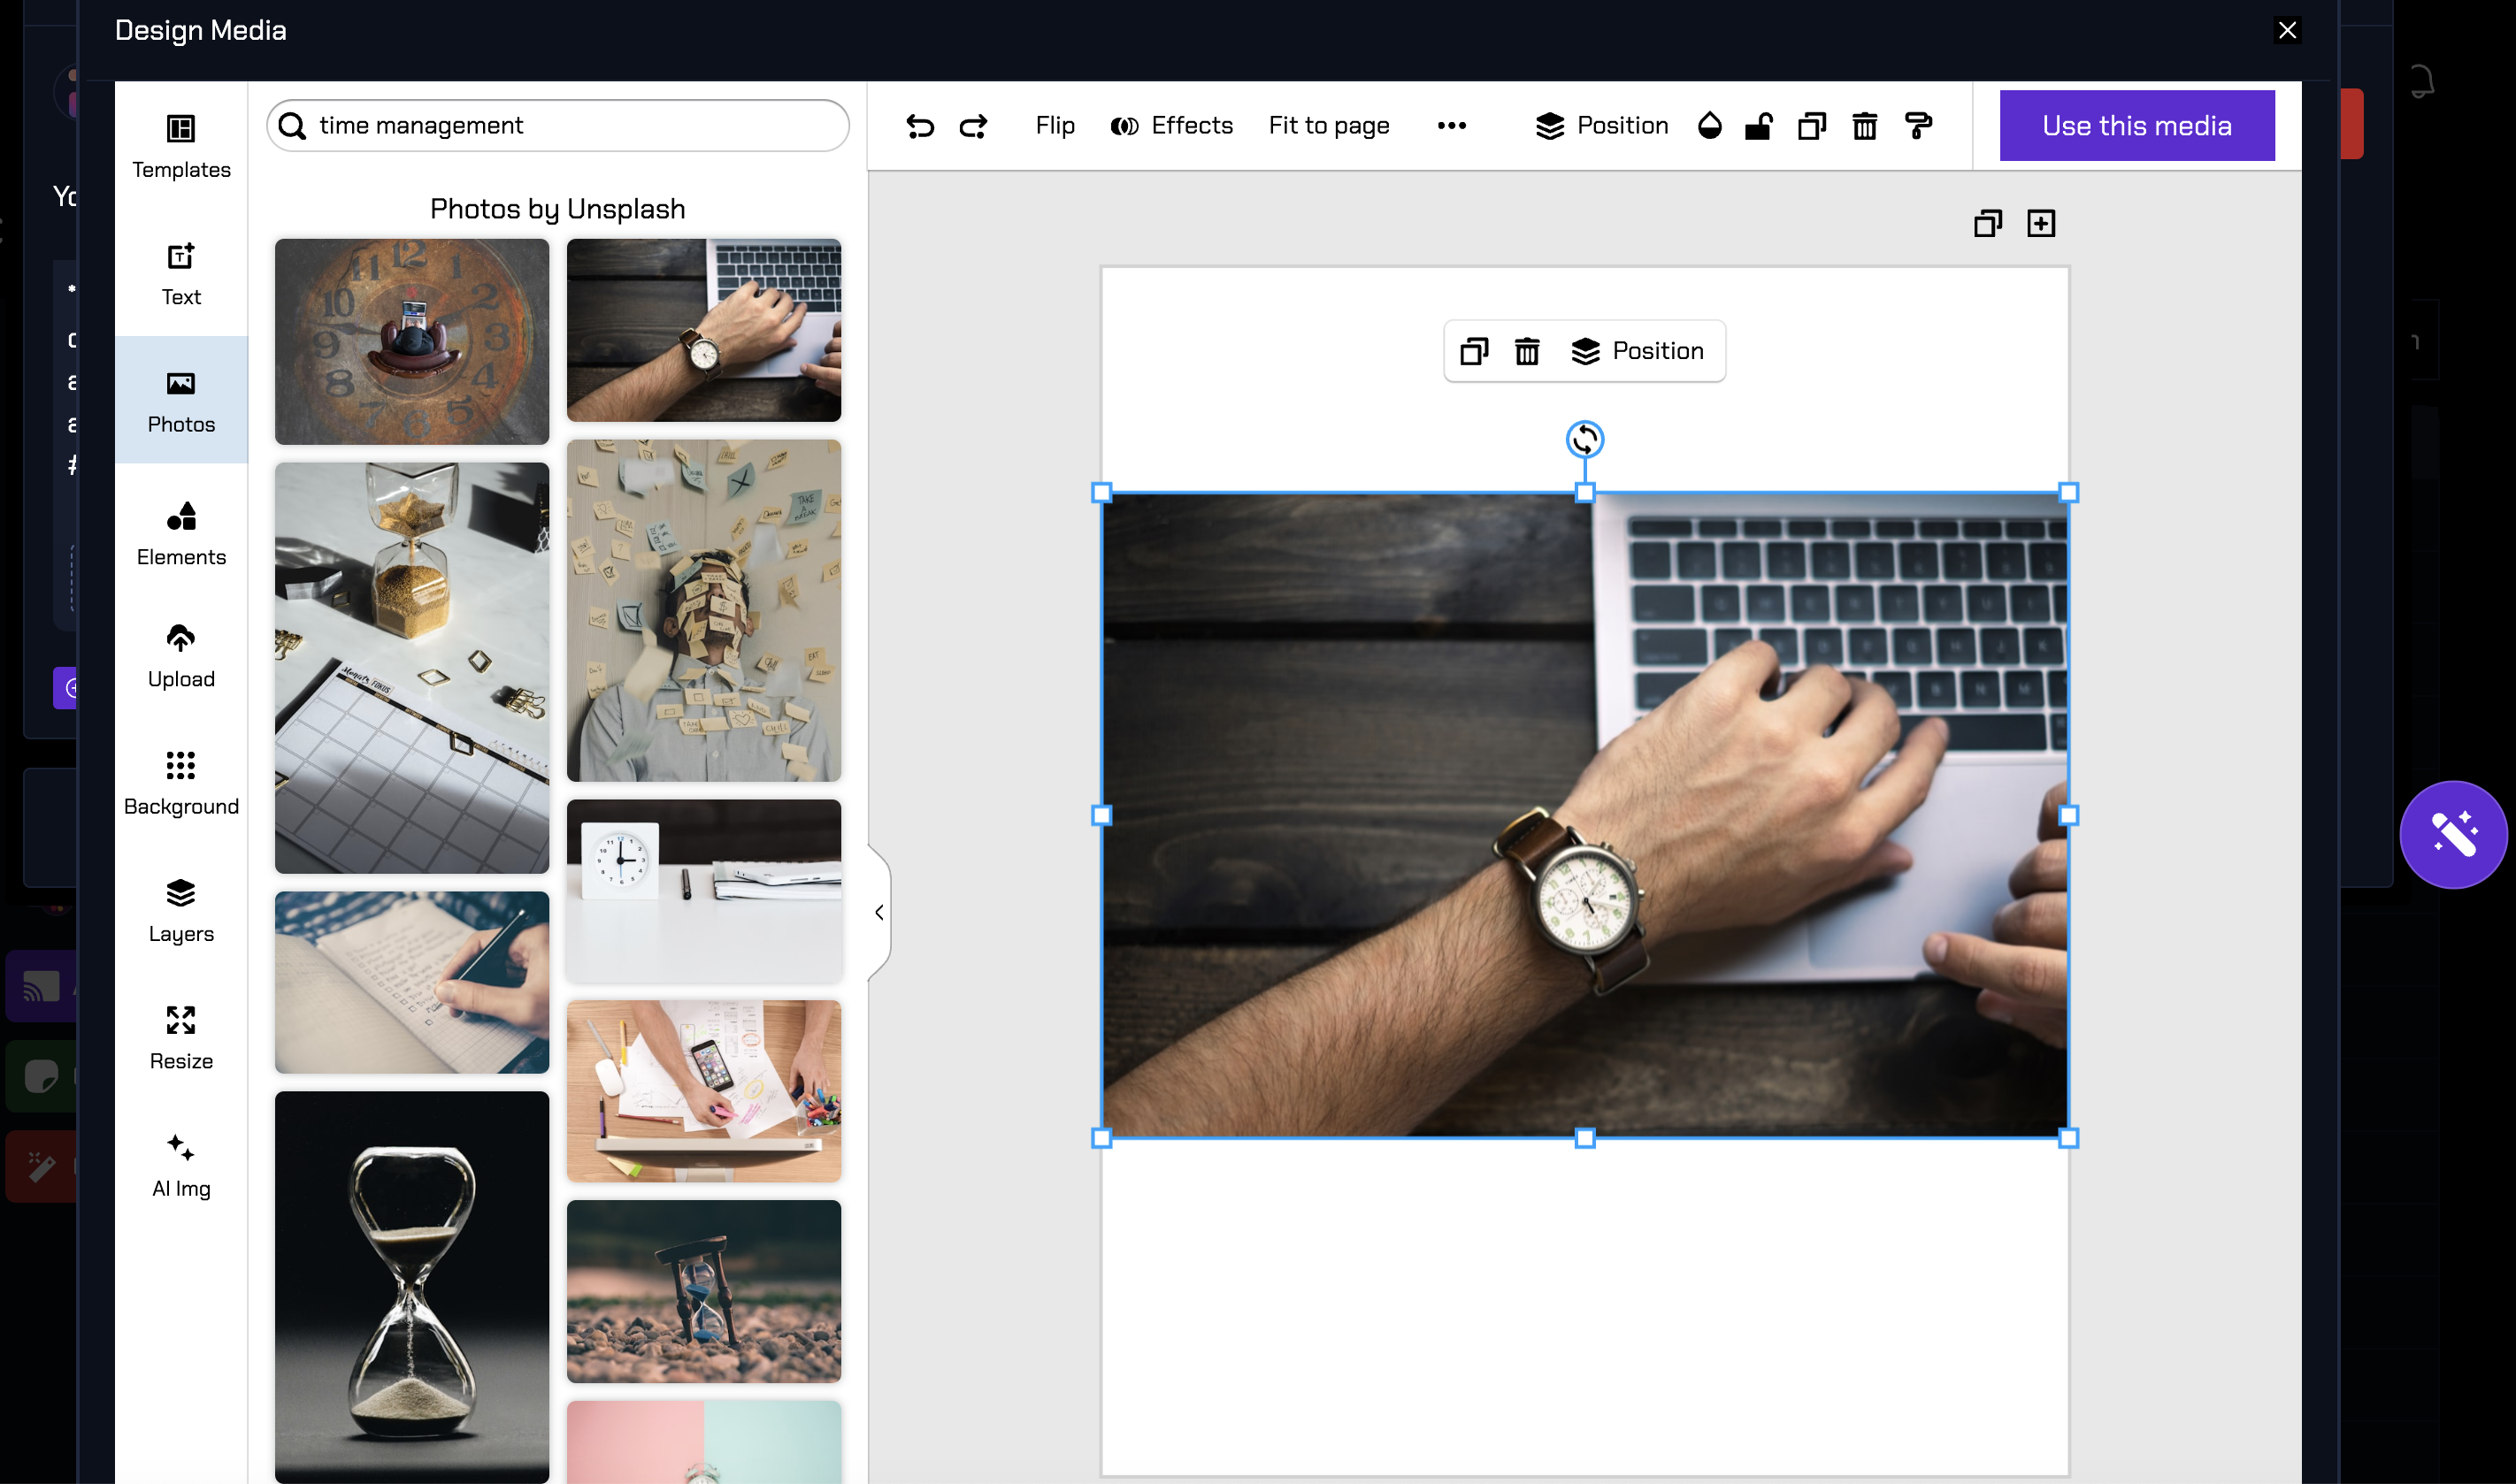Select the black hourglass photo thumbnail

[x=412, y=1286]
